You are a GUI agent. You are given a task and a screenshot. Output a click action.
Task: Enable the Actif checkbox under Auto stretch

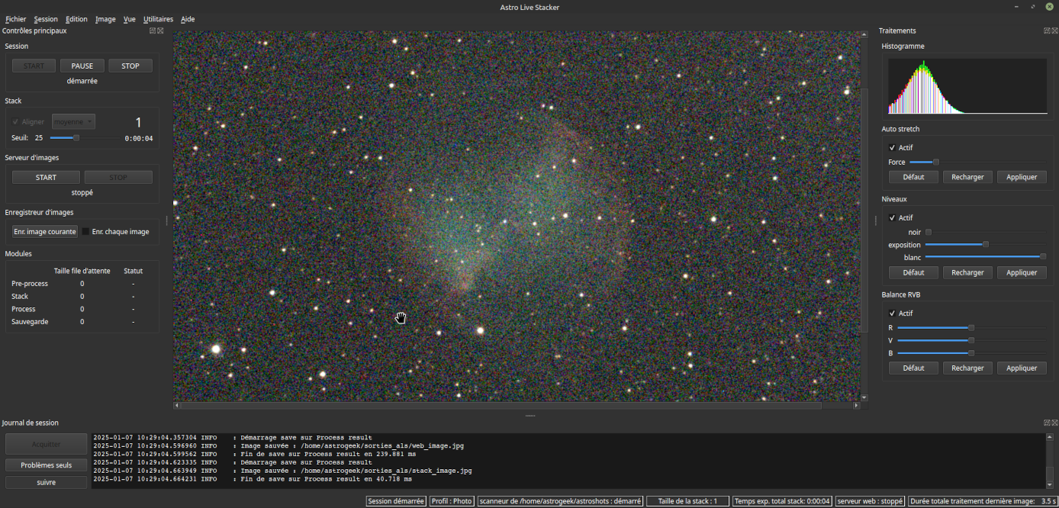pos(892,147)
